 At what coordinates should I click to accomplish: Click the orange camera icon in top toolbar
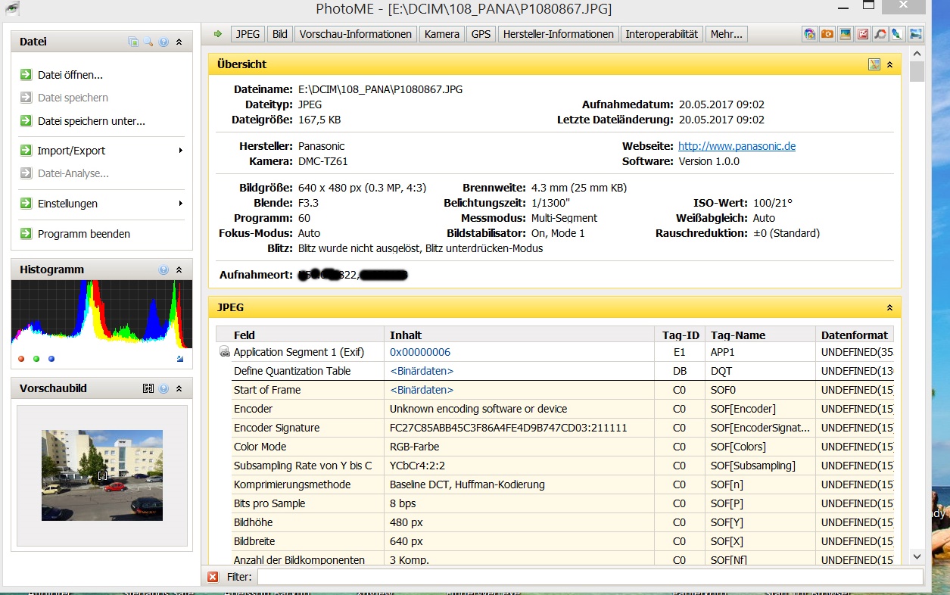click(827, 34)
